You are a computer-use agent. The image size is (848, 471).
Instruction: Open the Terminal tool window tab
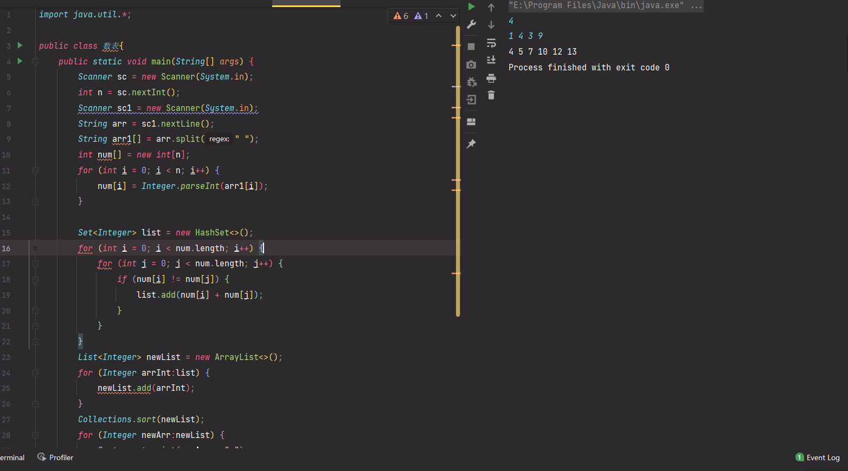12,457
